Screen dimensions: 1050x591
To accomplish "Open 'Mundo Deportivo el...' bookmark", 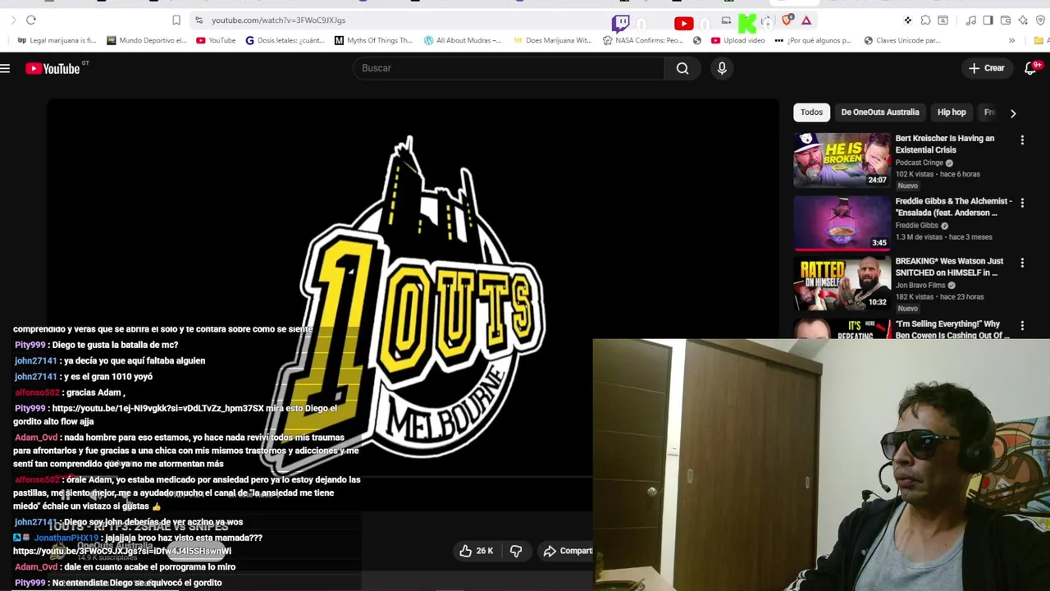I will point(147,40).
